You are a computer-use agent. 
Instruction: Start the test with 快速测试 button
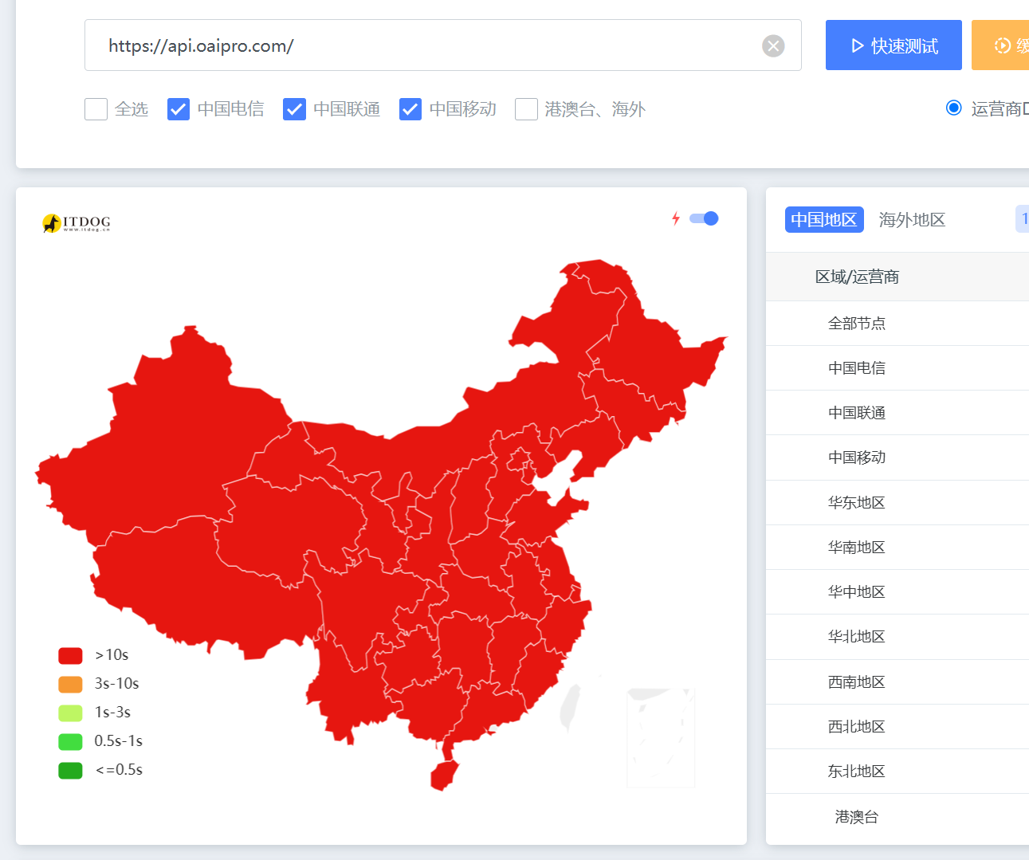[894, 45]
